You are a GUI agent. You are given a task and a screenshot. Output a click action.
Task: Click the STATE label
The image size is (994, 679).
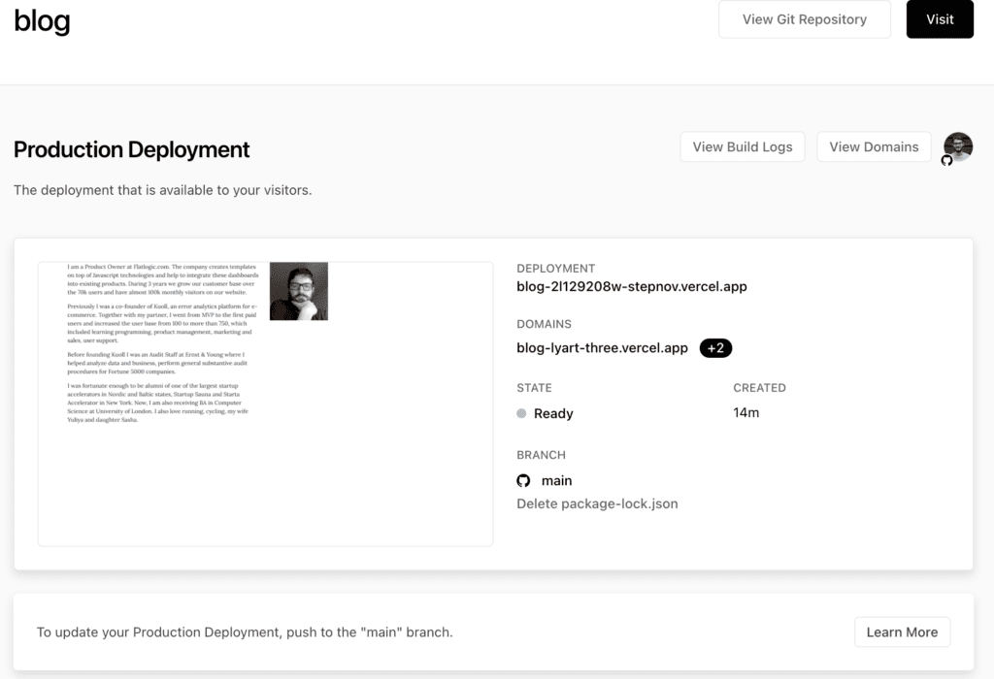[535, 388]
